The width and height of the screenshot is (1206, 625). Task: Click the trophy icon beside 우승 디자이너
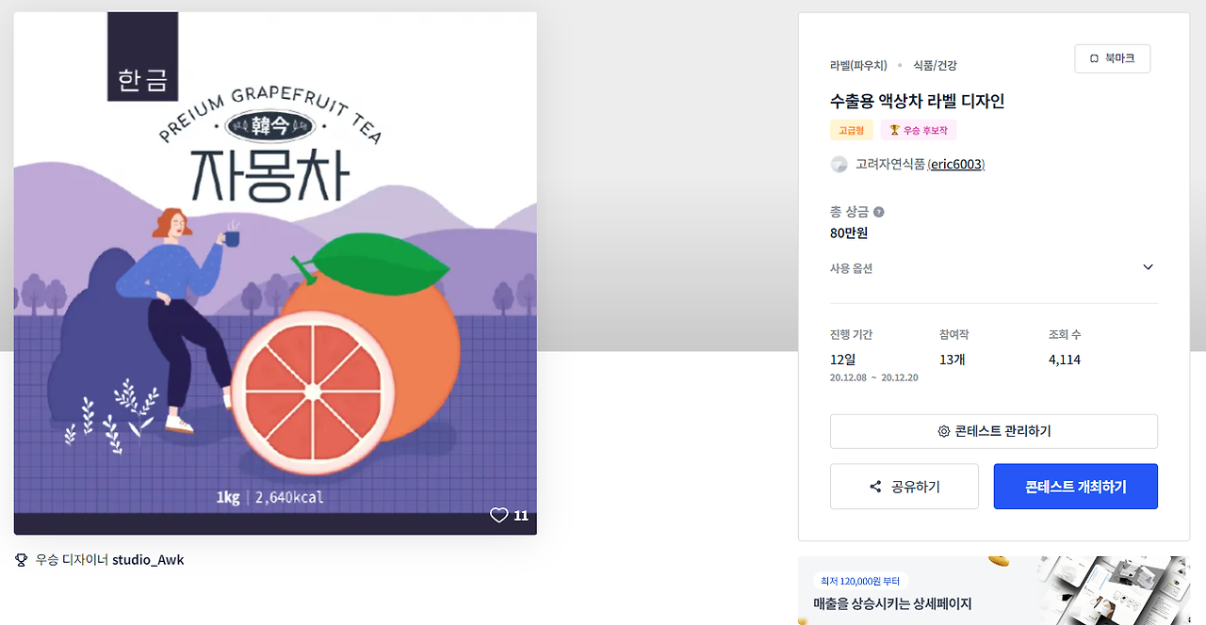21,560
